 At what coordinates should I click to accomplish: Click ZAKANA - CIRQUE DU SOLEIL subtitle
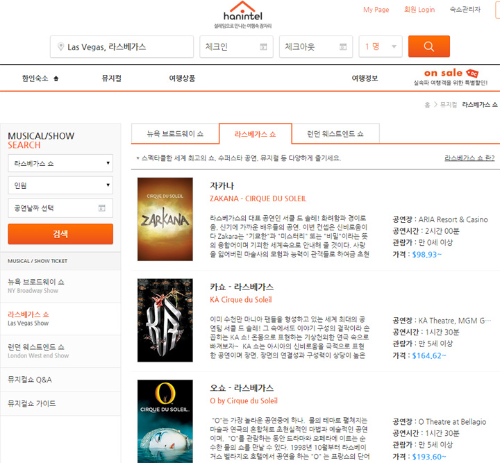(x=258, y=199)
